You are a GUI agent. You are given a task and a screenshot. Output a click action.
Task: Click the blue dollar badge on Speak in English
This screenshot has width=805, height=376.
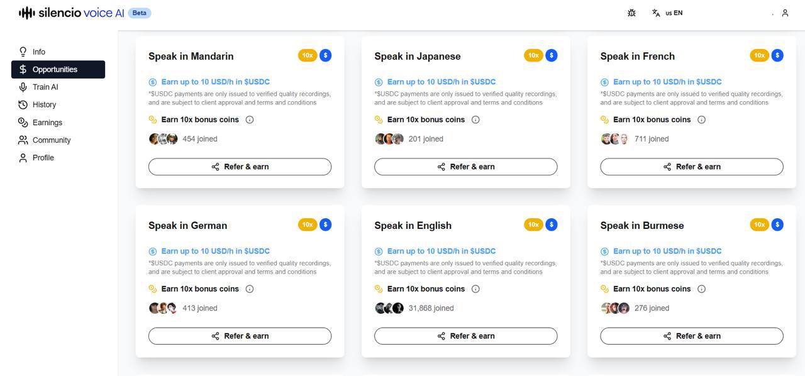tap(552, 224)
